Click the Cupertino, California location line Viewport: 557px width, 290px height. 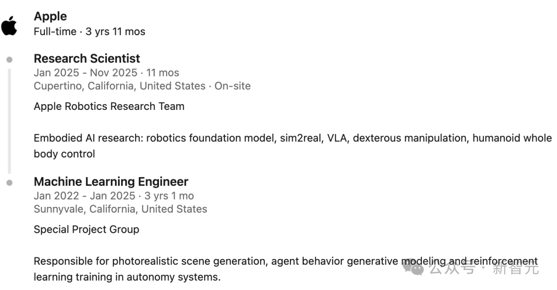[119, 86]
